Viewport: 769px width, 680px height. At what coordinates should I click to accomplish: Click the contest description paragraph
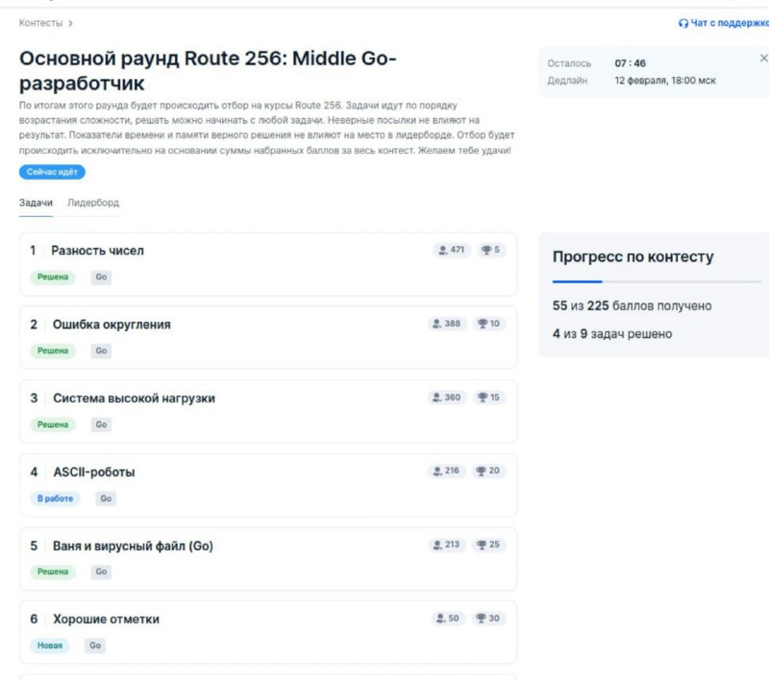pyautogui.click(x=267, y=128)
